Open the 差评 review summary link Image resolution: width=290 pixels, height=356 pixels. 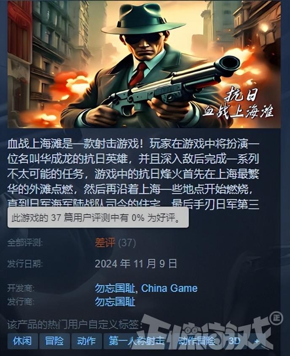[x=105, y=243]
